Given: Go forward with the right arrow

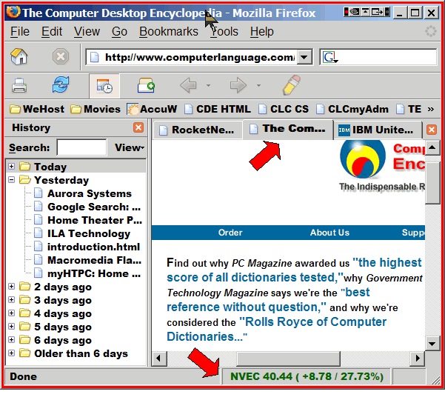Looking at the screenshot, I should (238, 85).
